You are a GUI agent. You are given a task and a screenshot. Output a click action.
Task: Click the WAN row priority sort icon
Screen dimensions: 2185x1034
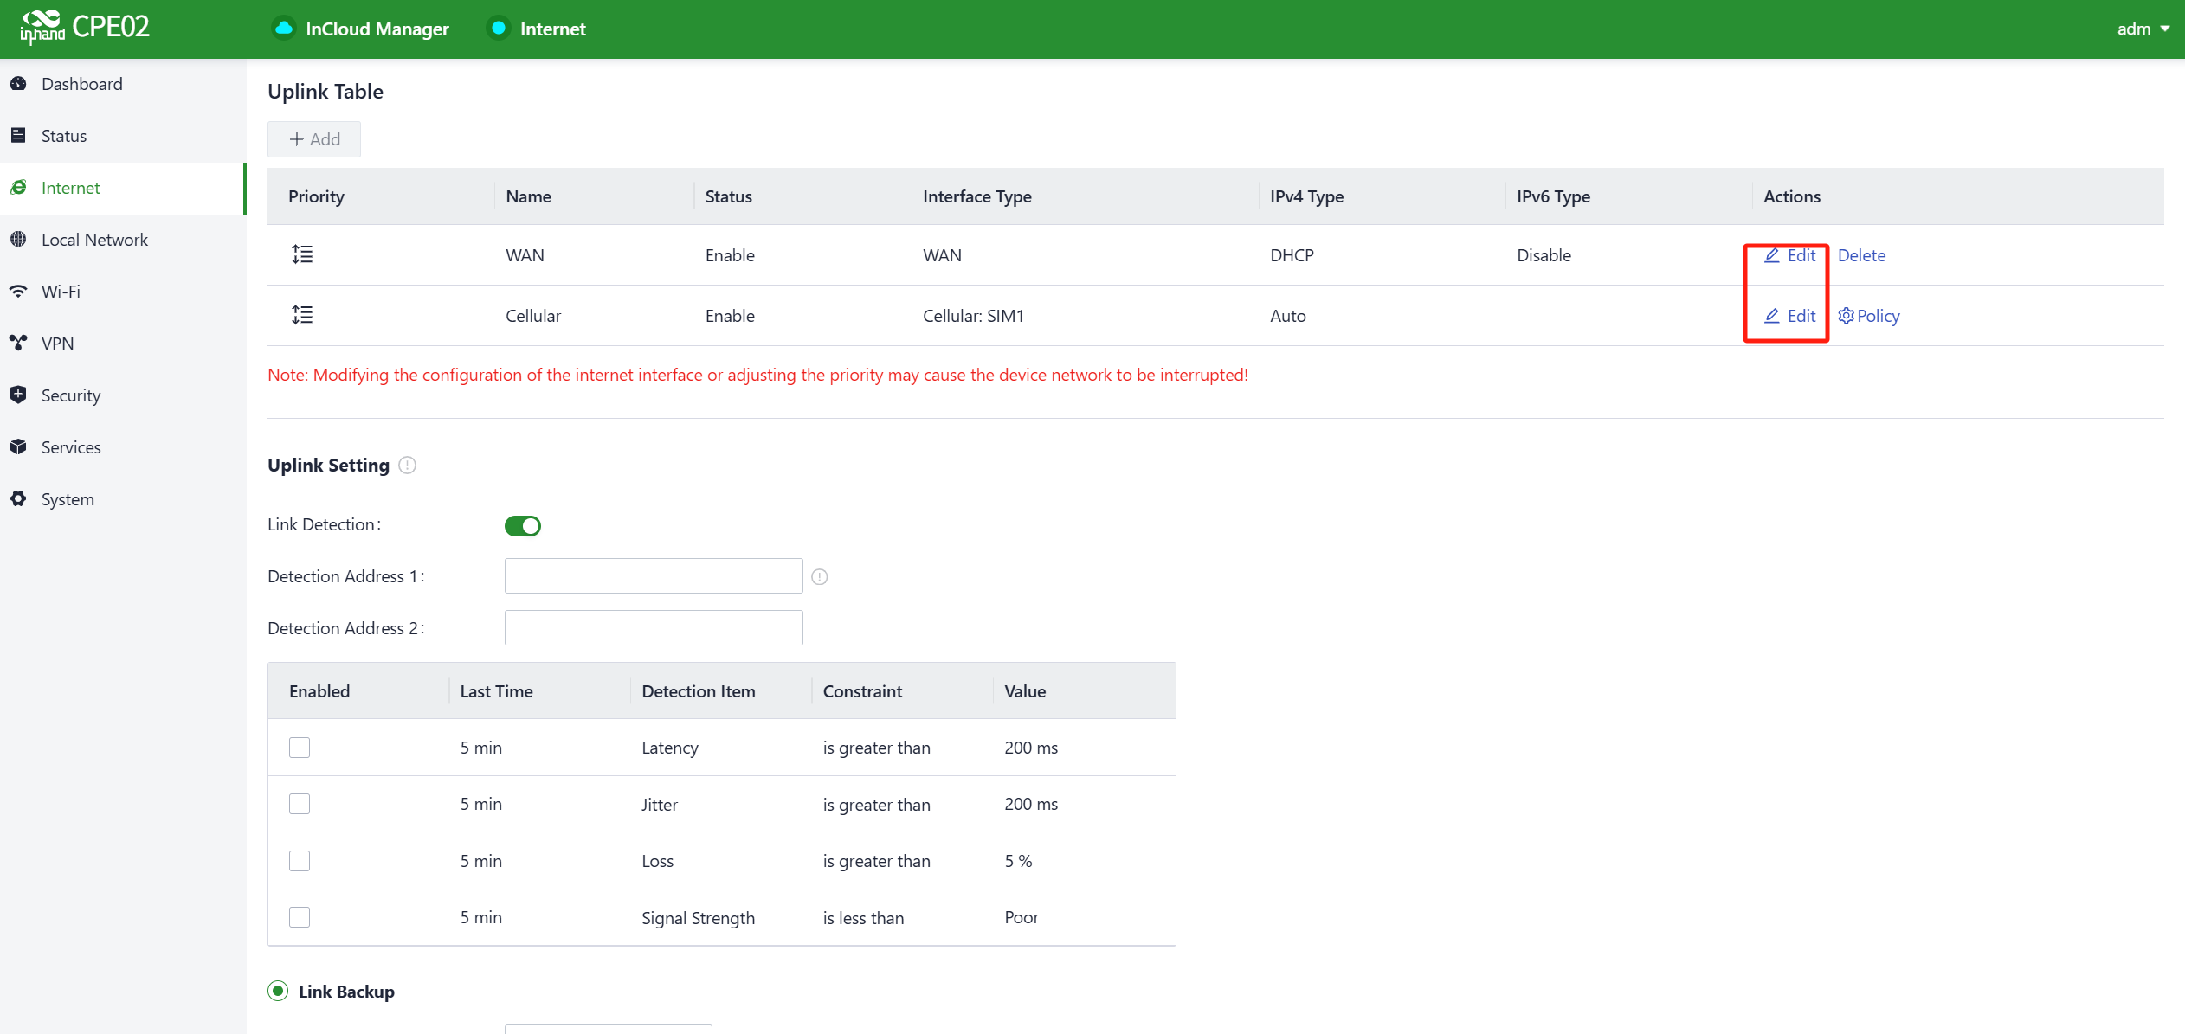[x=302, y=254]
